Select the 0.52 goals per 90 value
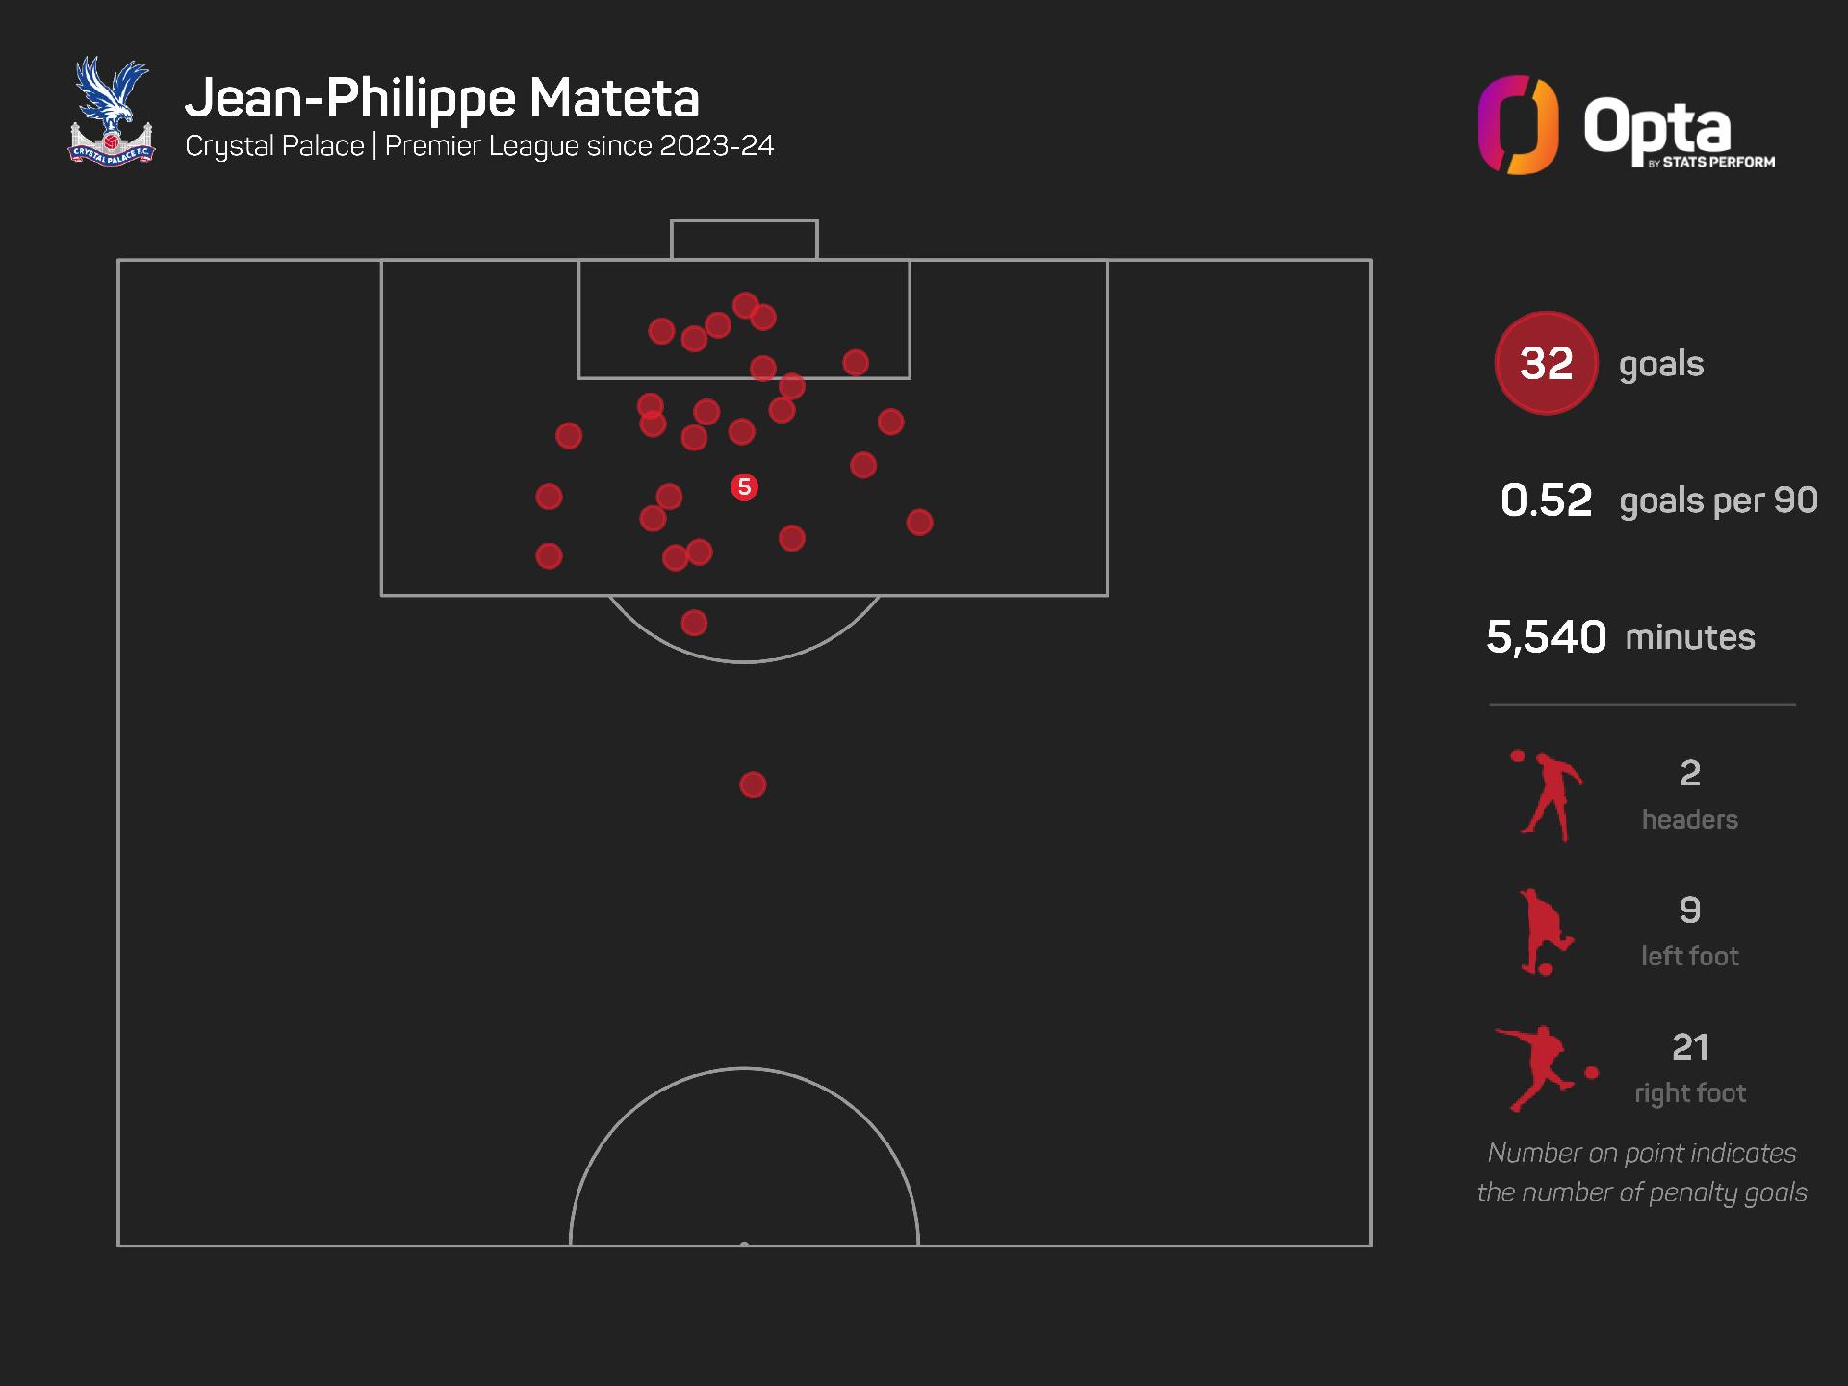The height and width of the screenshot is (1386, 1848). [1546, 500]
